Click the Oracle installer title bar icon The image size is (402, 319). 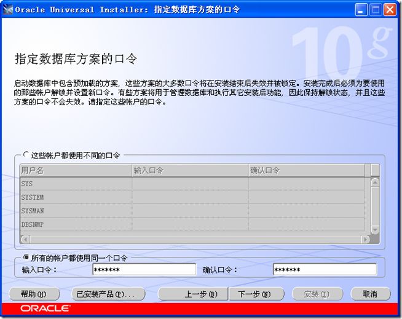[8, 9]
